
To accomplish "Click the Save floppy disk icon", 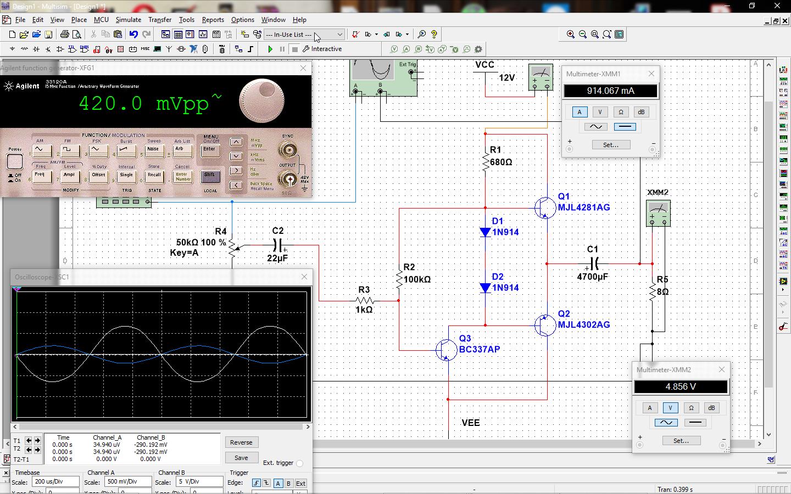I will pos(48,34).
